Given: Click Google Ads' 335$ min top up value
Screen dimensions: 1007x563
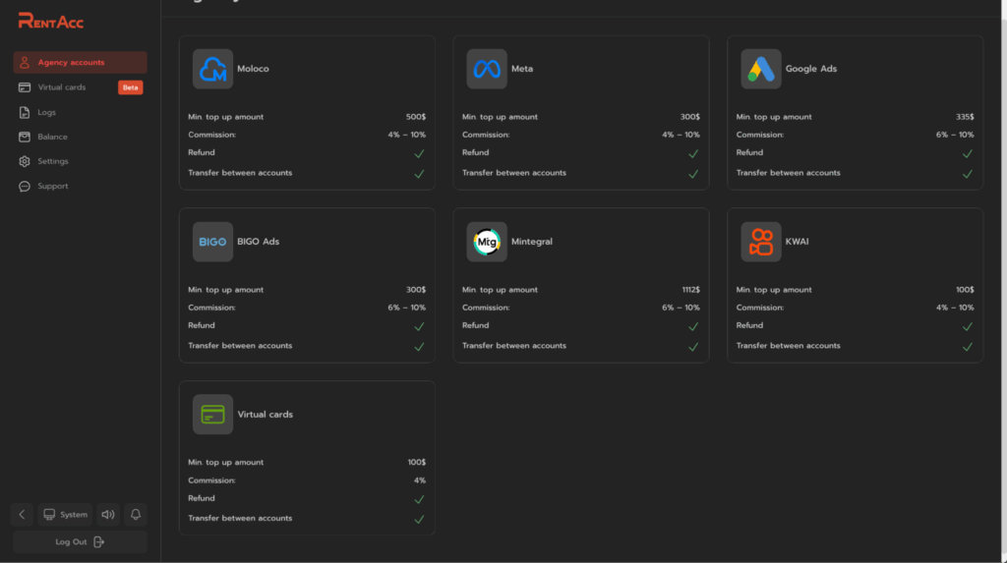Looking at the screenshot, I should pyautogui.click(x=965, y=117).
